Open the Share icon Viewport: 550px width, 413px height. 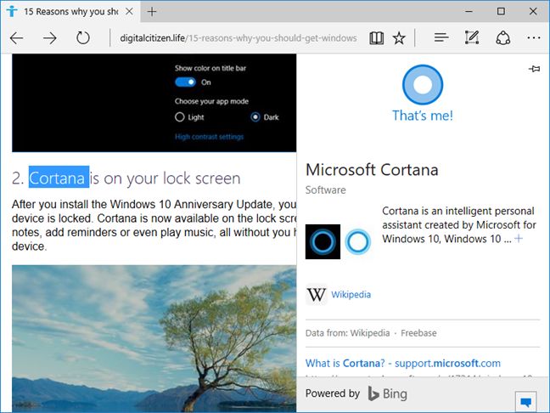point(502,38)
